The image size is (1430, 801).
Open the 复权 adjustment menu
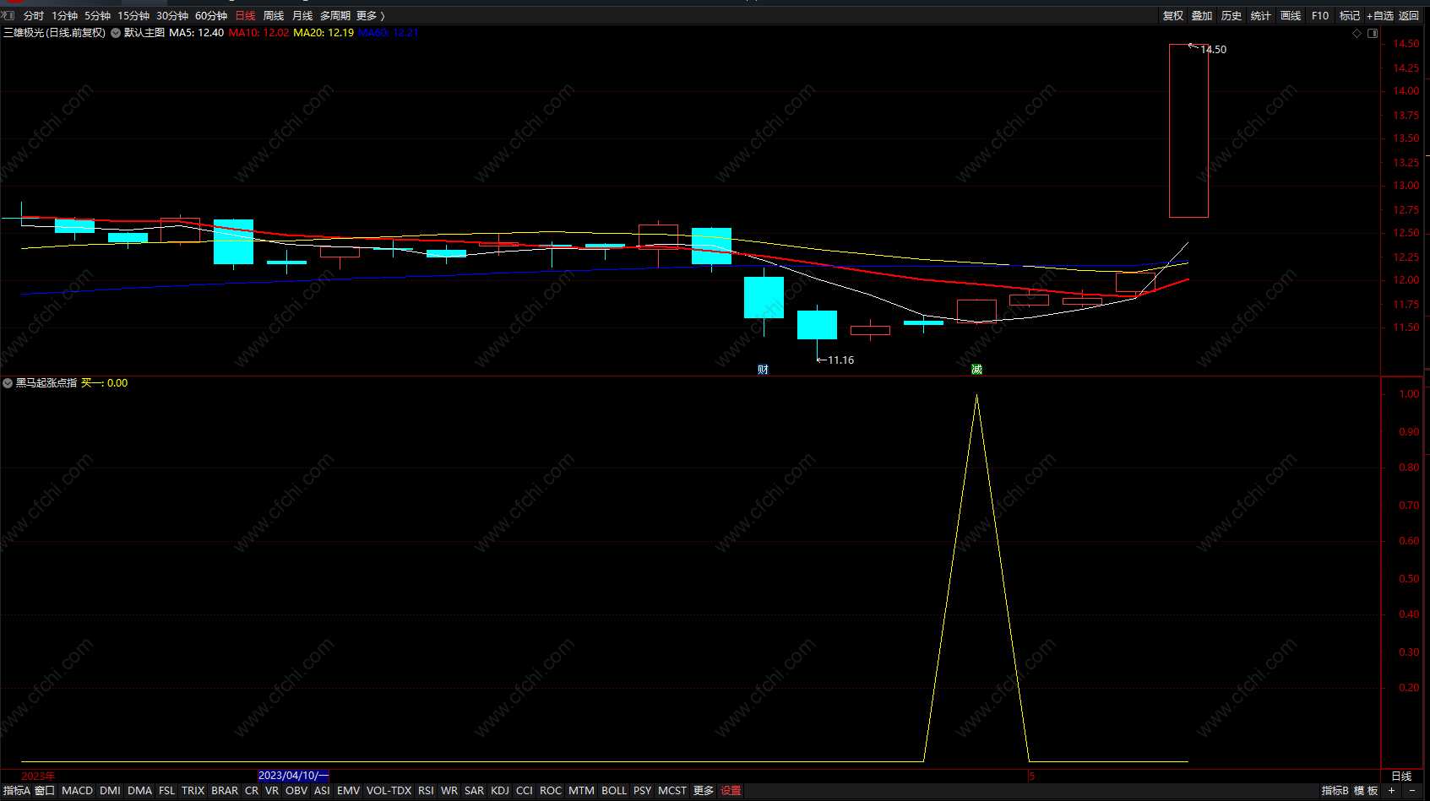(1173, 16)
